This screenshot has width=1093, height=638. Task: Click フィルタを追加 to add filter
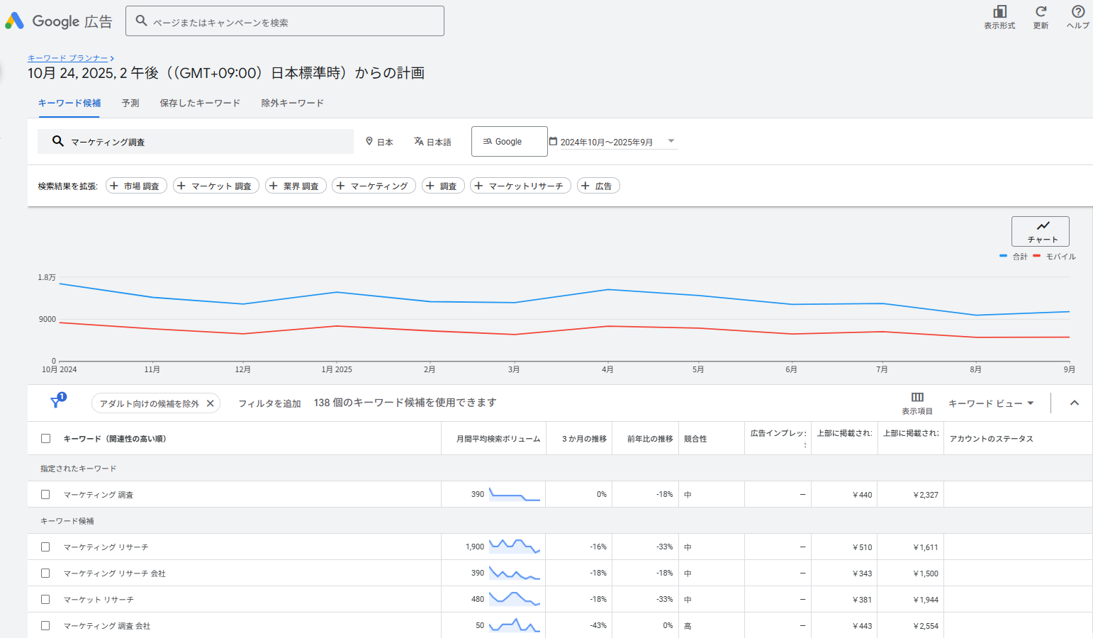coord(269,403)
